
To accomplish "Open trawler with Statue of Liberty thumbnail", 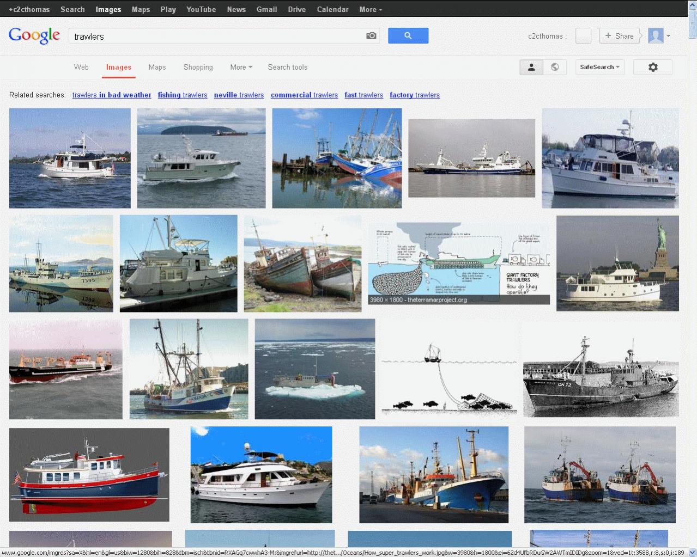I will (x=617, y=263).
